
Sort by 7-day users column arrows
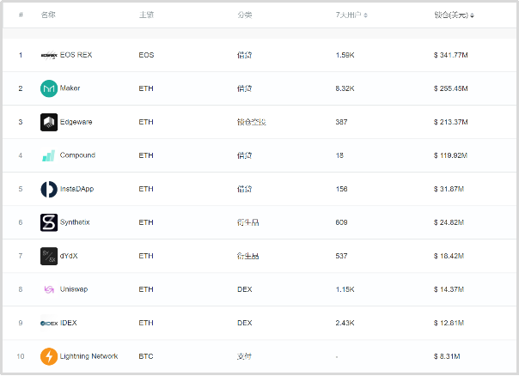tap(367, 15)
